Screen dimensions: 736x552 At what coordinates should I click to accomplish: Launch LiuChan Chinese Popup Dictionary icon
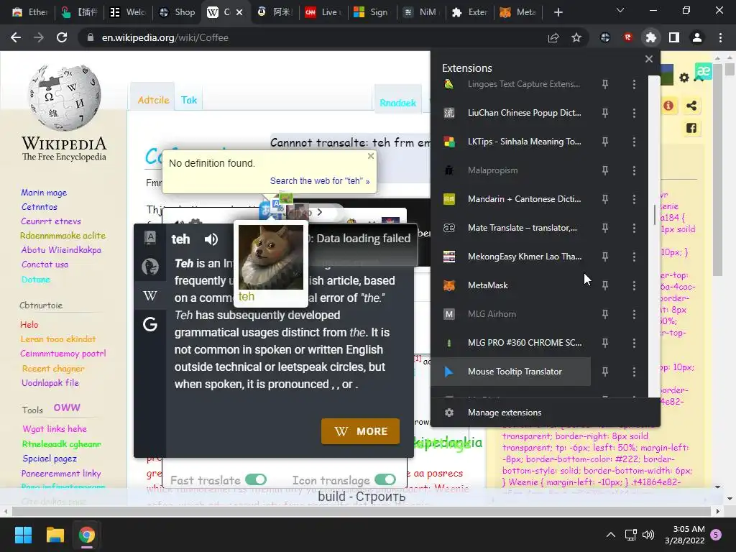coord(449,113)
